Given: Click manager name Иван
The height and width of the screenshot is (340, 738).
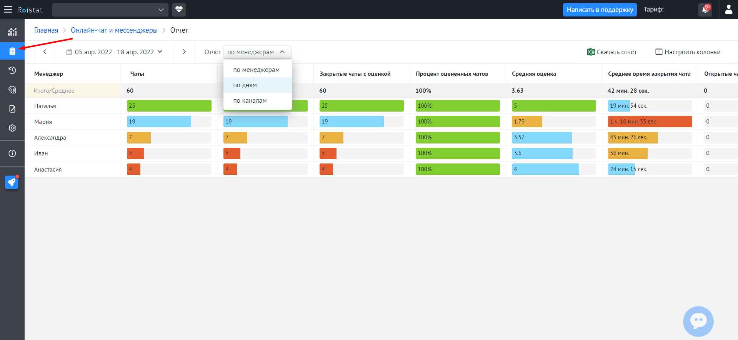Looking at the screenshot, I should (41, 153).
